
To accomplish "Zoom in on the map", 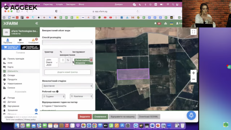I will point(193,73).
